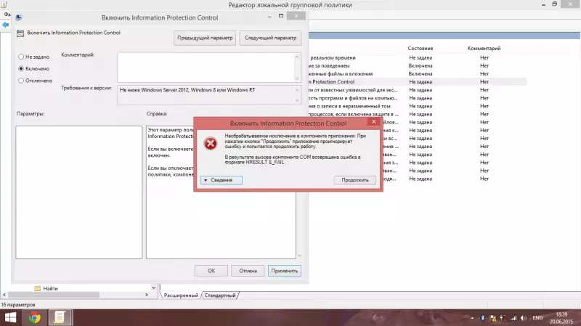This screenshot has height=326, width=581.
Task: Click the Найти folder icon in tree
Action: 38,288
